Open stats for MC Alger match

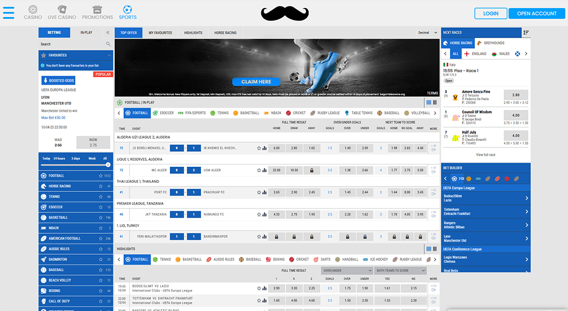(x=265, y=171)
